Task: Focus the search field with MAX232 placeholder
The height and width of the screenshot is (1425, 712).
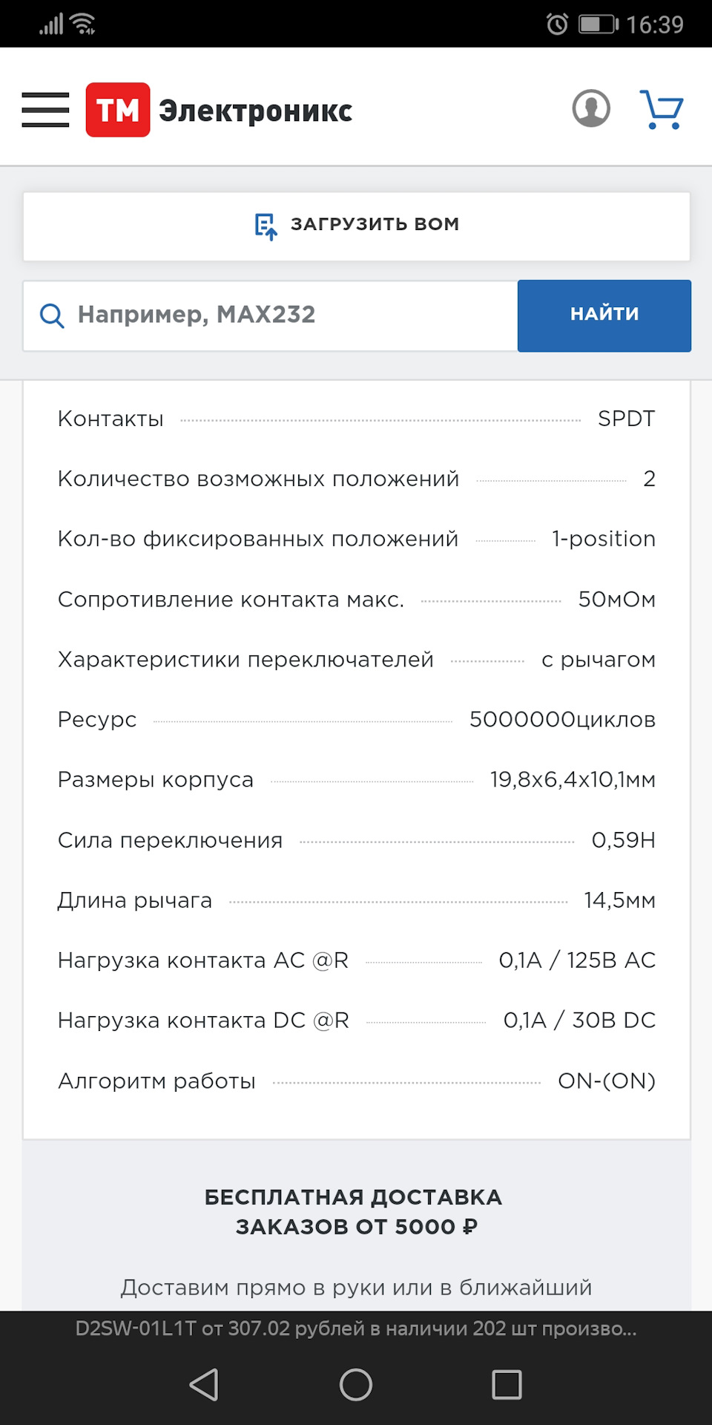Action: pos(289,315)
